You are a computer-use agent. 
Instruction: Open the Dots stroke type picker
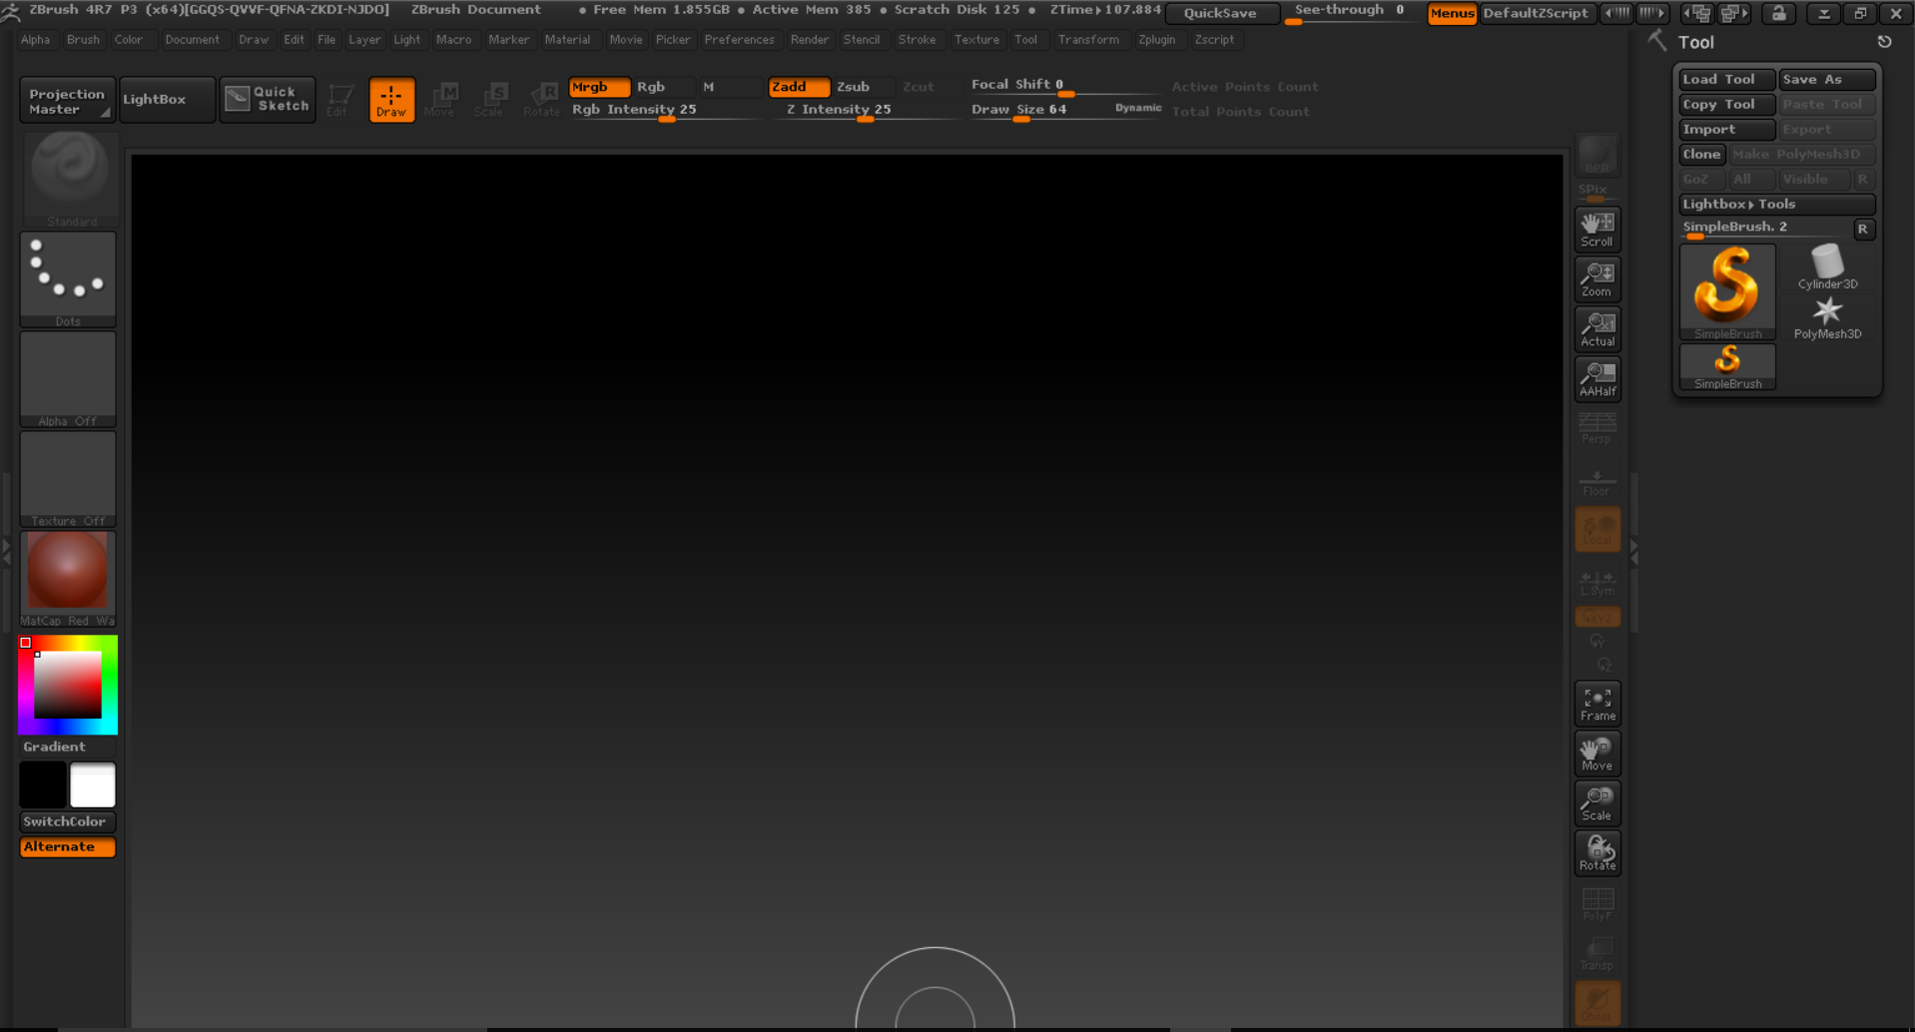[68, 279]
